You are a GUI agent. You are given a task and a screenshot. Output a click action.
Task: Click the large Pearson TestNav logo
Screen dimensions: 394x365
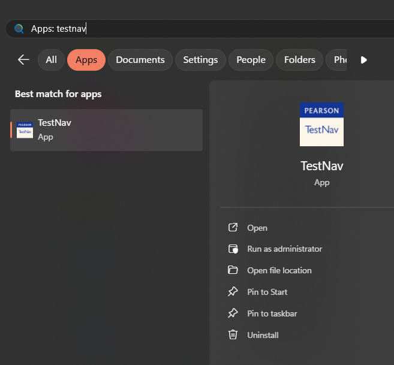(x=321, y=124)
